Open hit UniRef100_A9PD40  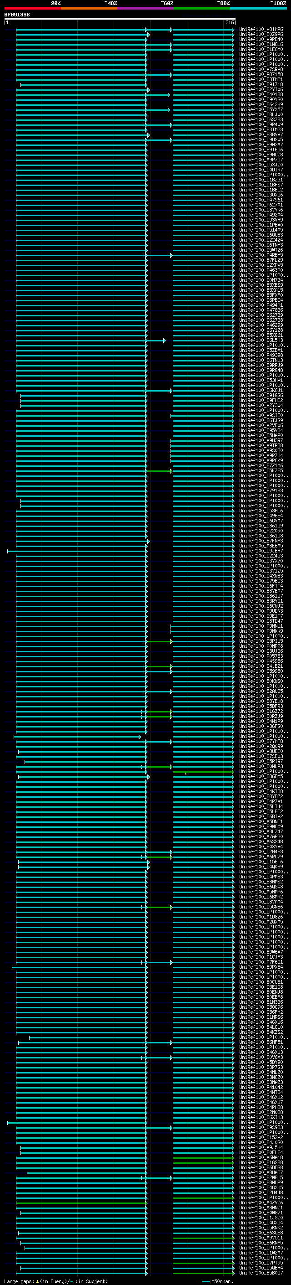click(261, 39)
